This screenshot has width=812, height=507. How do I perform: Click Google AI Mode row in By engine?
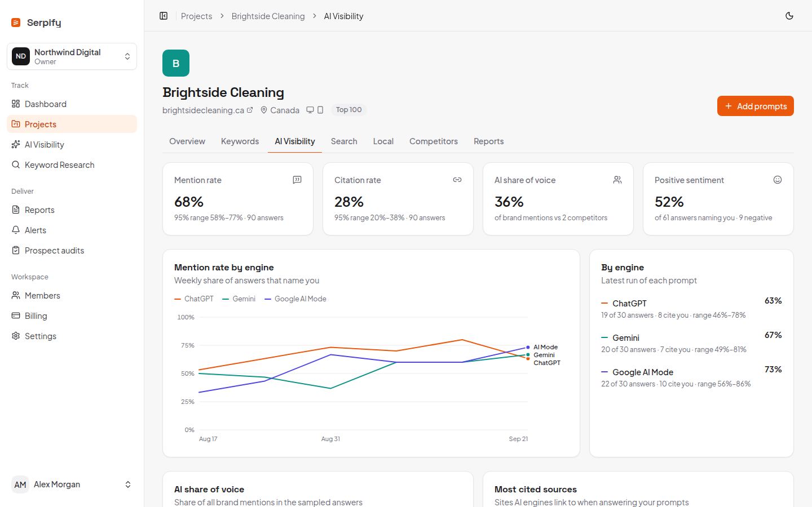coord(691,377)
